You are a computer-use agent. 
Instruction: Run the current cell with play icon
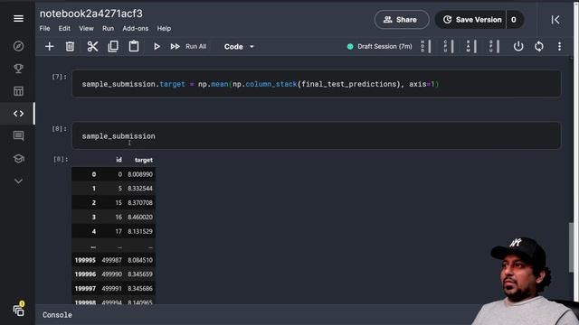157,46
